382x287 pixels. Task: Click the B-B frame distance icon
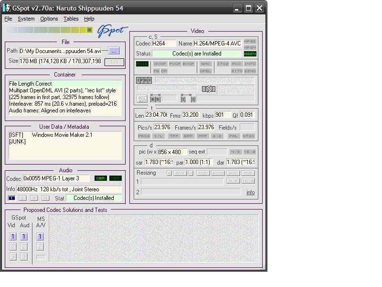(155, 98)
